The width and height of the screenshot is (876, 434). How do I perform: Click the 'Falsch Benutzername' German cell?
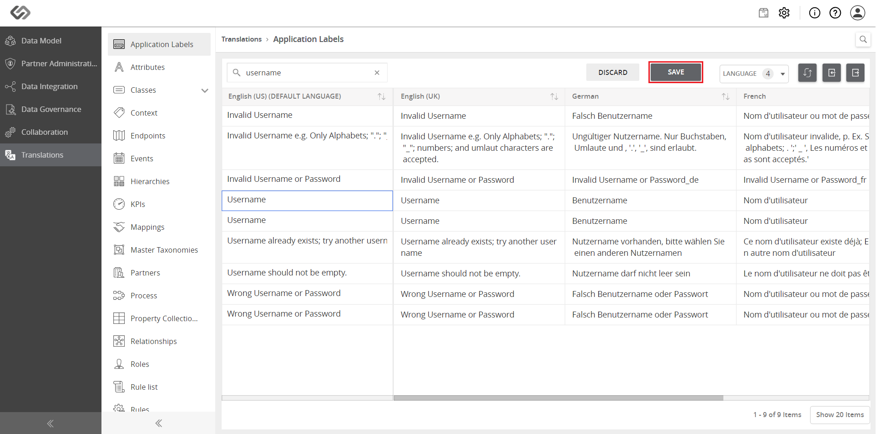(650, 116)
